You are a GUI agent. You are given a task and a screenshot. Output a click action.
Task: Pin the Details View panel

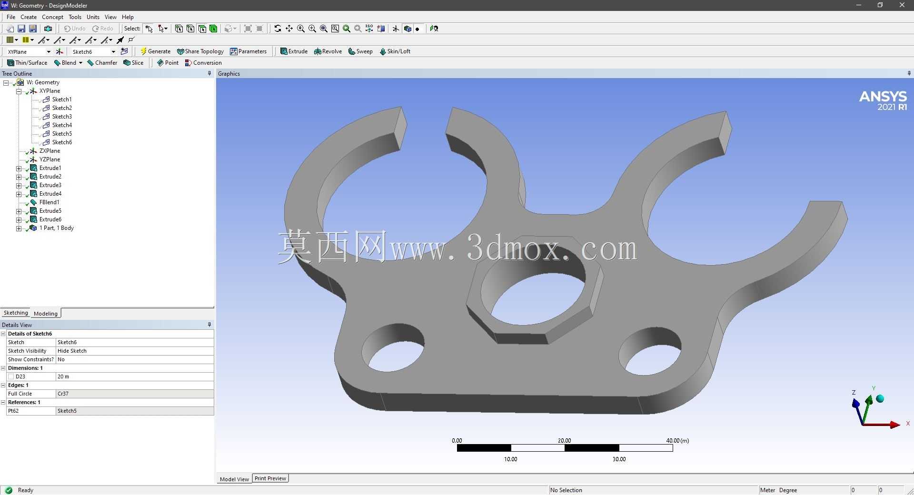coord(209,325)
